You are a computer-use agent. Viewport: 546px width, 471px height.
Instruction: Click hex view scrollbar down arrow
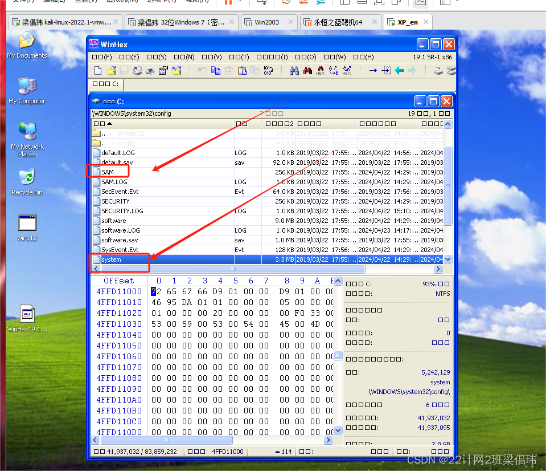(x=338, y=431)
